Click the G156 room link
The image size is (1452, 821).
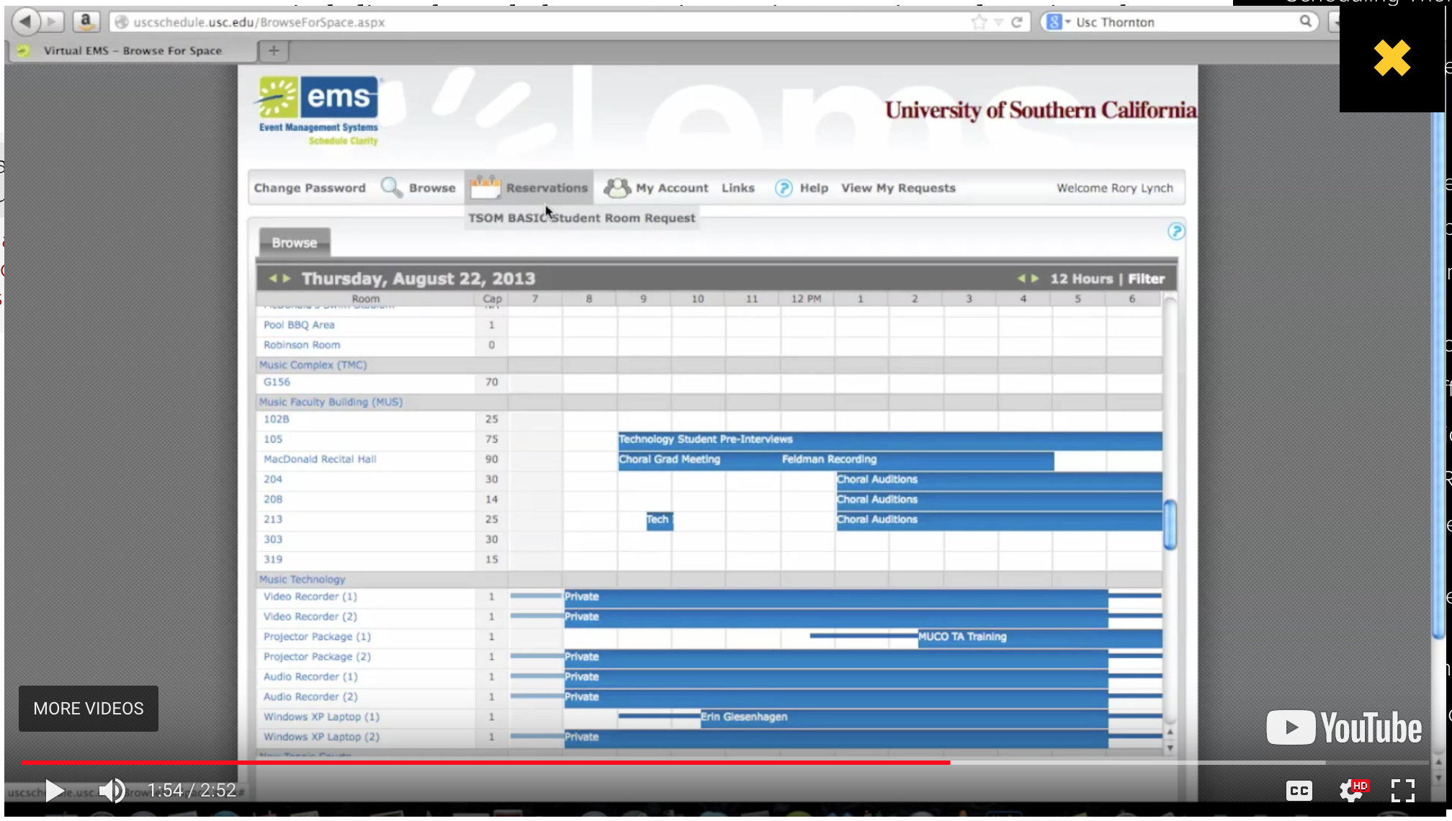coord(277,382)
